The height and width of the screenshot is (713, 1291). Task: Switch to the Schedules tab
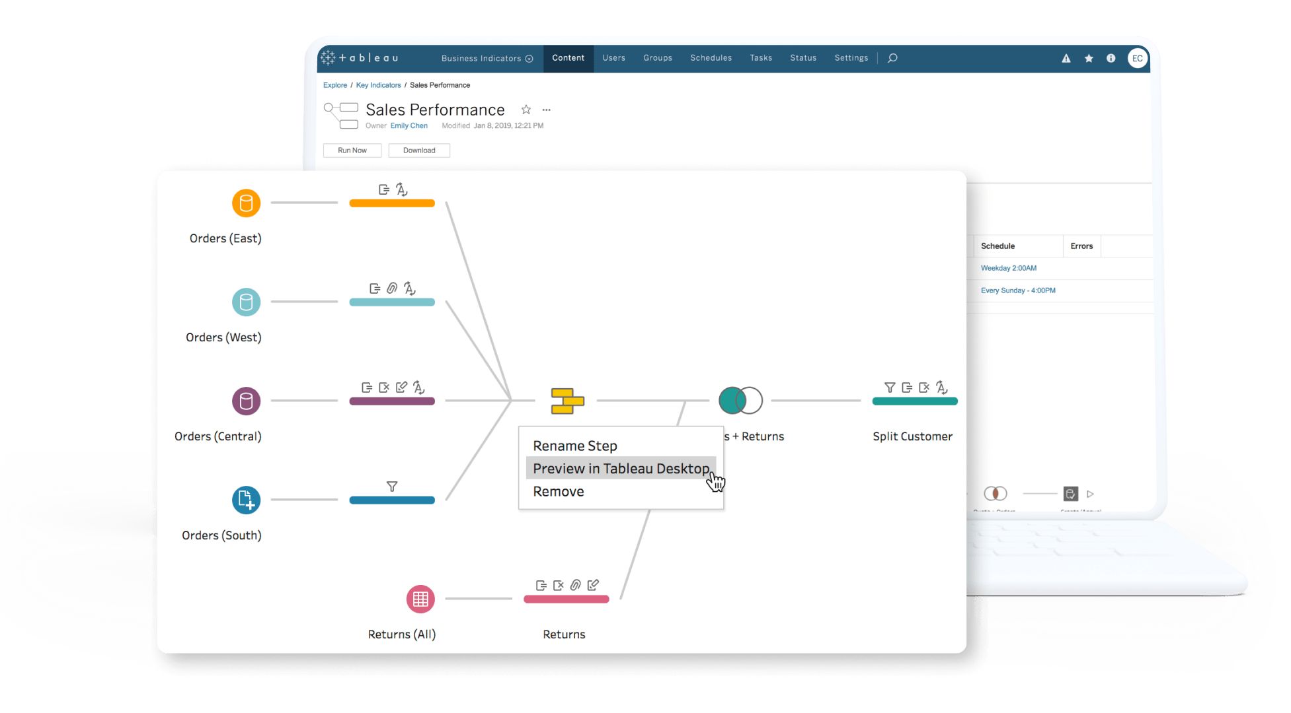click(x=711, y=58)
